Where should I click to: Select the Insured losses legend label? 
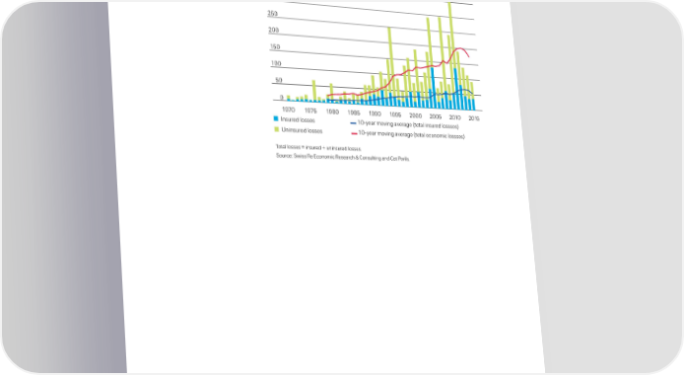(298, 119)
